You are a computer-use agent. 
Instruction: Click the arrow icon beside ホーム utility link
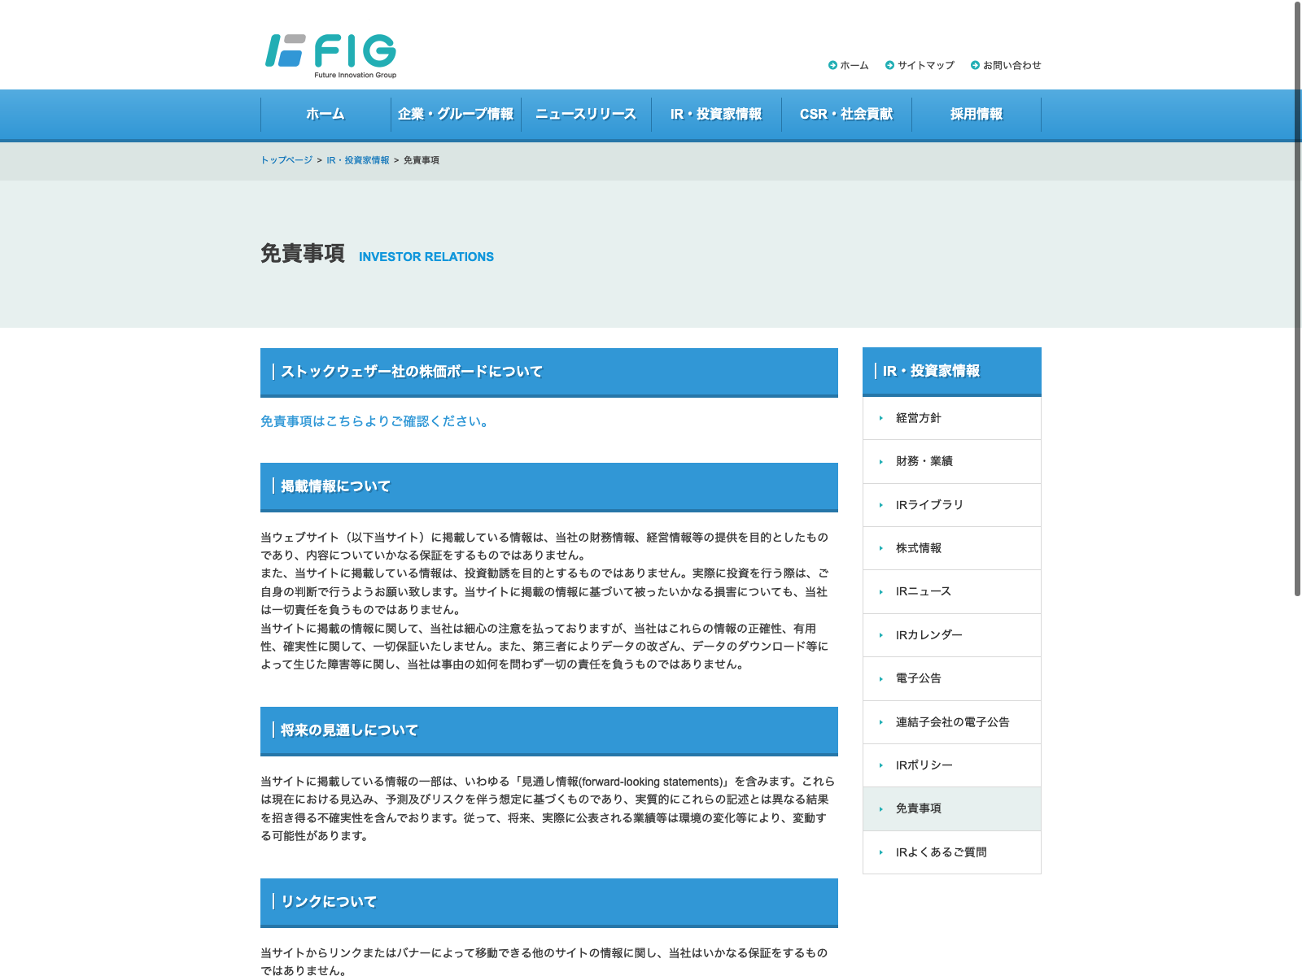point(832,65)
